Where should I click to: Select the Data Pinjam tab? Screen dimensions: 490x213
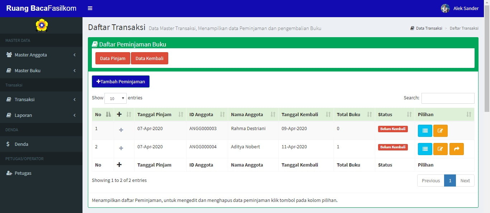pos(112,58)
